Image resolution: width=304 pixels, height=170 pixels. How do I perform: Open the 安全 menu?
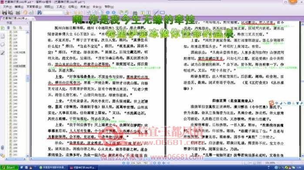point(97,7)
